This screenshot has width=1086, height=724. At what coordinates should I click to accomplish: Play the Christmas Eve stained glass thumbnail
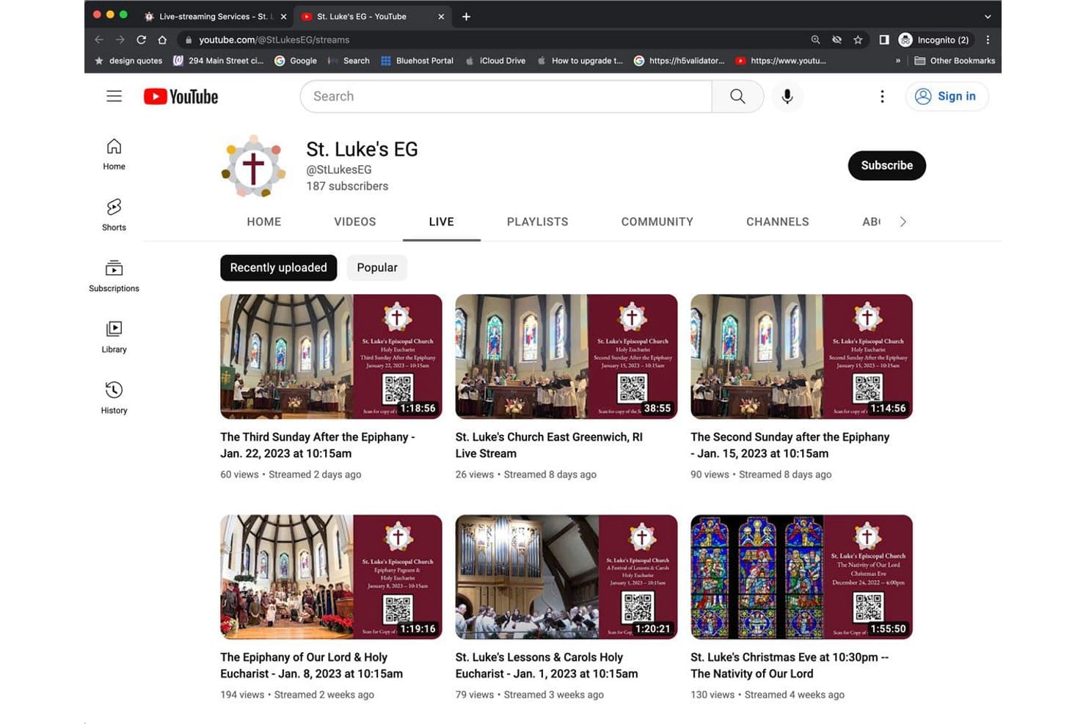(x=801, y=577)
